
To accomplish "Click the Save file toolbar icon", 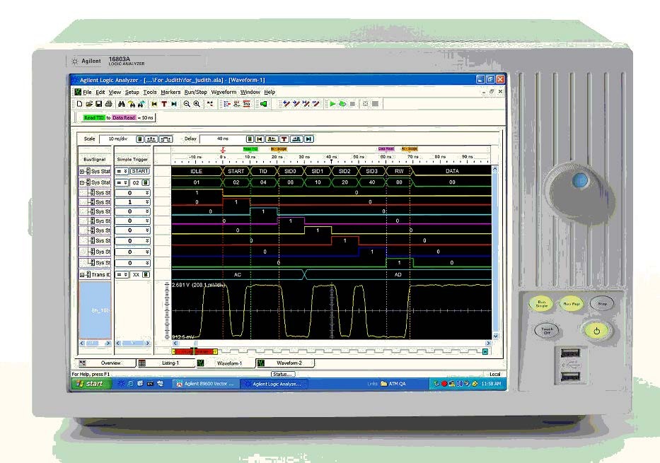I will coord(98,104).
